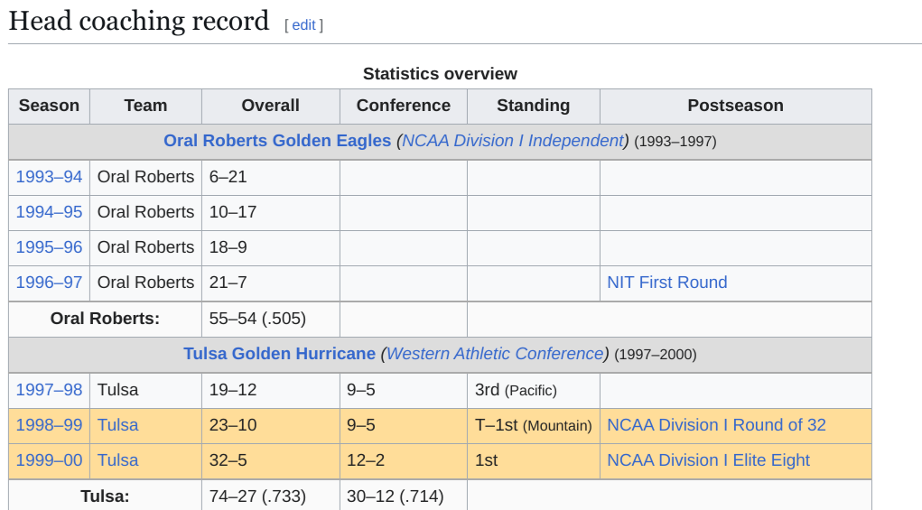Follow the NCAA Division I Elite Eight link

pos(708,460)
